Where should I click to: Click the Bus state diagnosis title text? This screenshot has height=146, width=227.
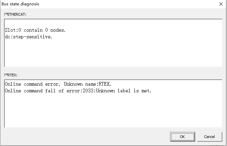[20, 4]
